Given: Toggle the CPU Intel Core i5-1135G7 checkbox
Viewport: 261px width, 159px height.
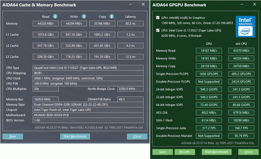Looking at the screenshot, I should click(x=158, y=30).
